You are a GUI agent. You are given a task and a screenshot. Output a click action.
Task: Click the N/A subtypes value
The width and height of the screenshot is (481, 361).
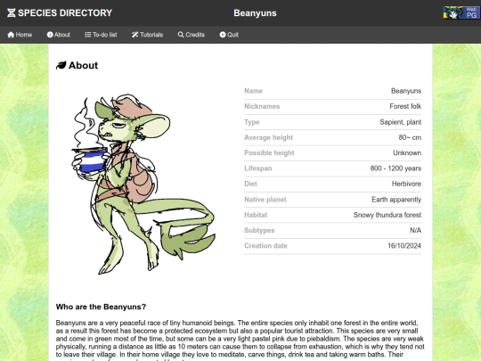(416, 230)
